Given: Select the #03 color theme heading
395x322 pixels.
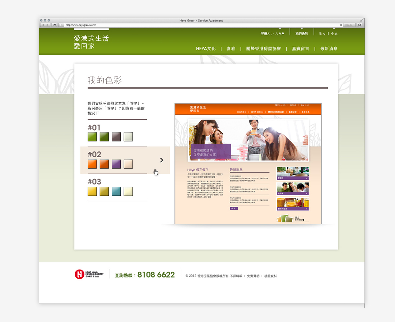Looking at the screenshot, I should click(94, 182).
